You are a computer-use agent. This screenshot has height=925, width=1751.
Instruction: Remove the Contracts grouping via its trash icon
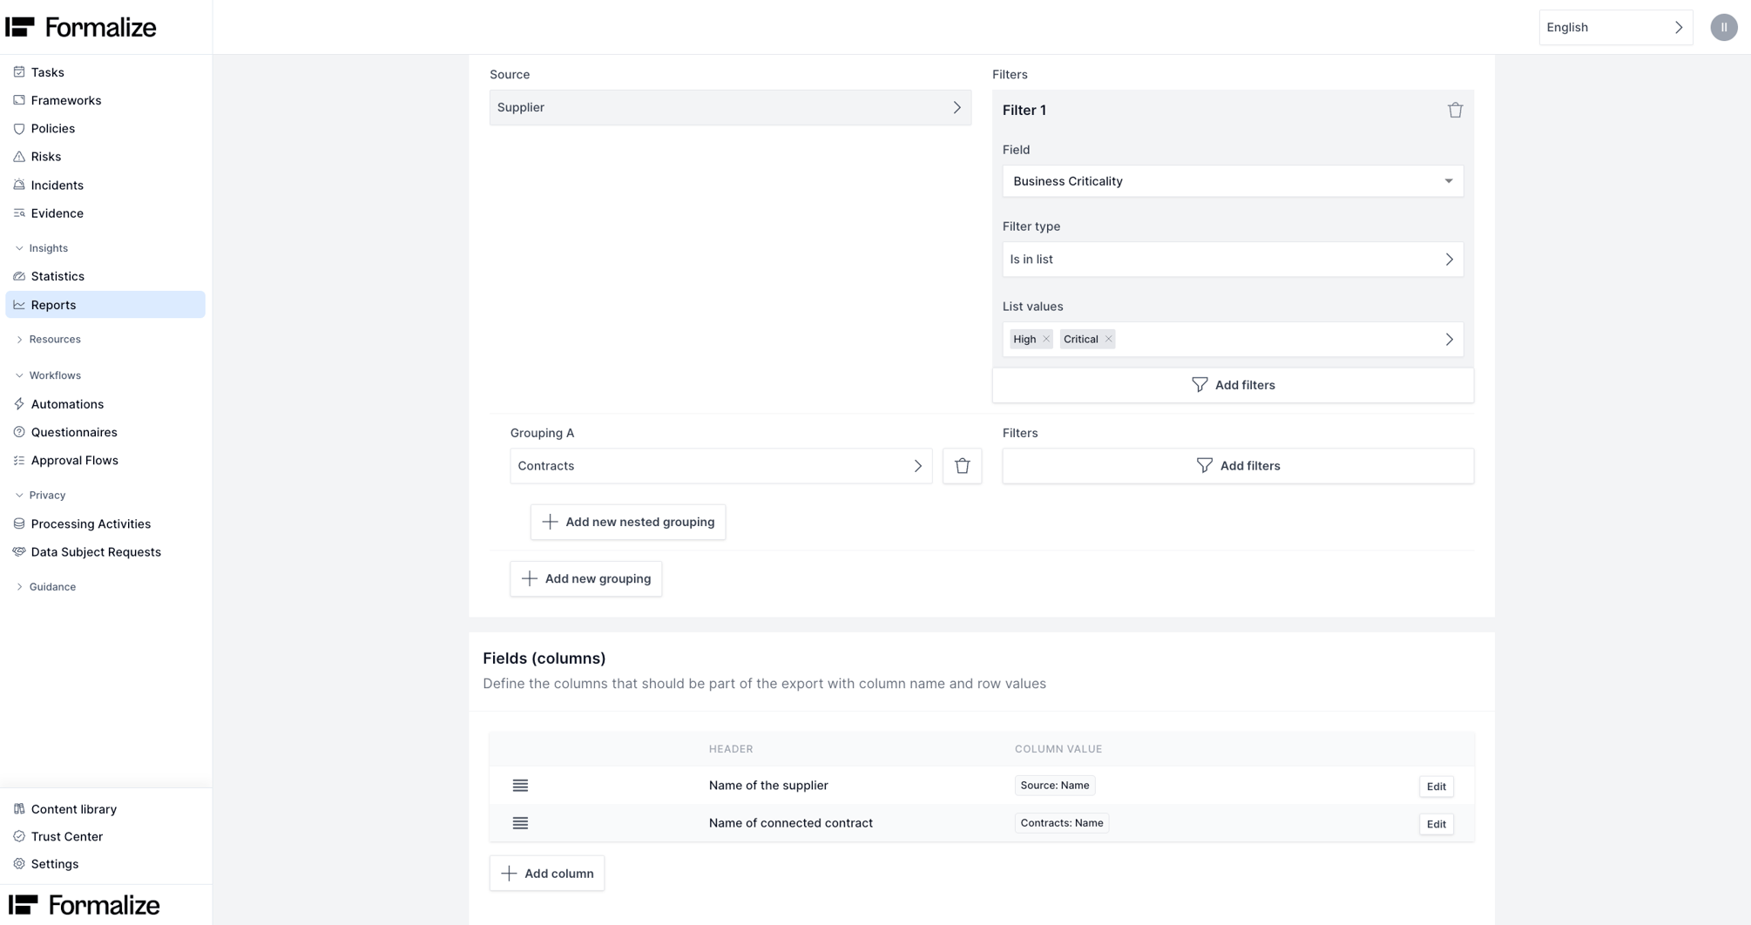pos(962,466)
